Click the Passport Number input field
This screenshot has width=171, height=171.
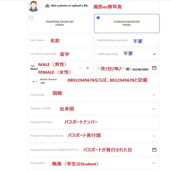tap(93, 122)
